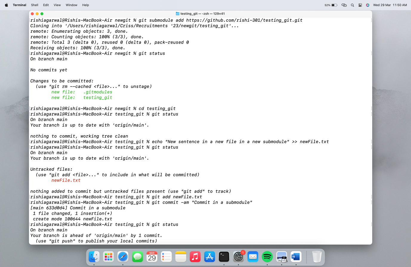Image resolution: width=411 pixels, height=267 pixels.
Task: Open Safari from the Dock
Action: 123,256
